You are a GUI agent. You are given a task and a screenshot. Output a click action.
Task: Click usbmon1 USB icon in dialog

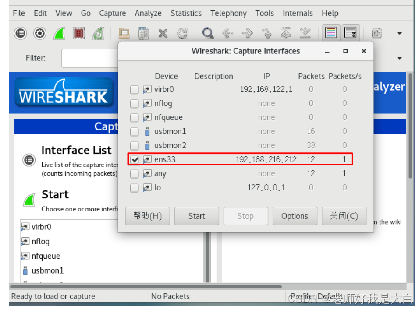click(147, 131)
